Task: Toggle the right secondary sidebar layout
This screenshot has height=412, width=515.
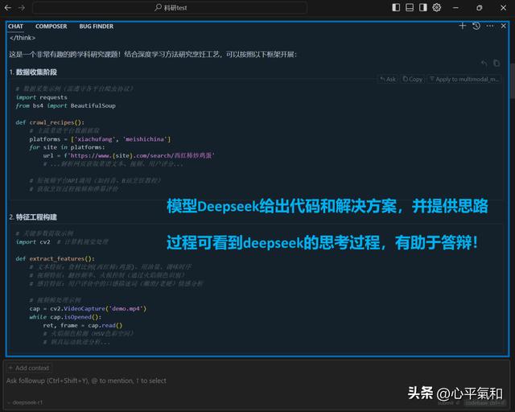Action: coord(423,7)
